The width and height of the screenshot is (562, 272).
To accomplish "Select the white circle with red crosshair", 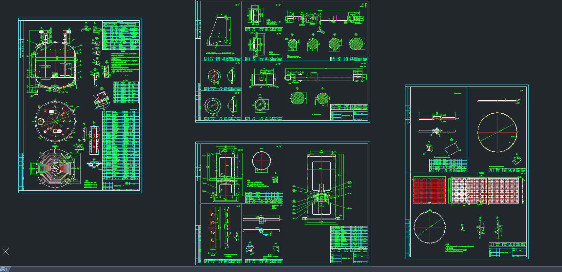I will [x=261, y=161].
